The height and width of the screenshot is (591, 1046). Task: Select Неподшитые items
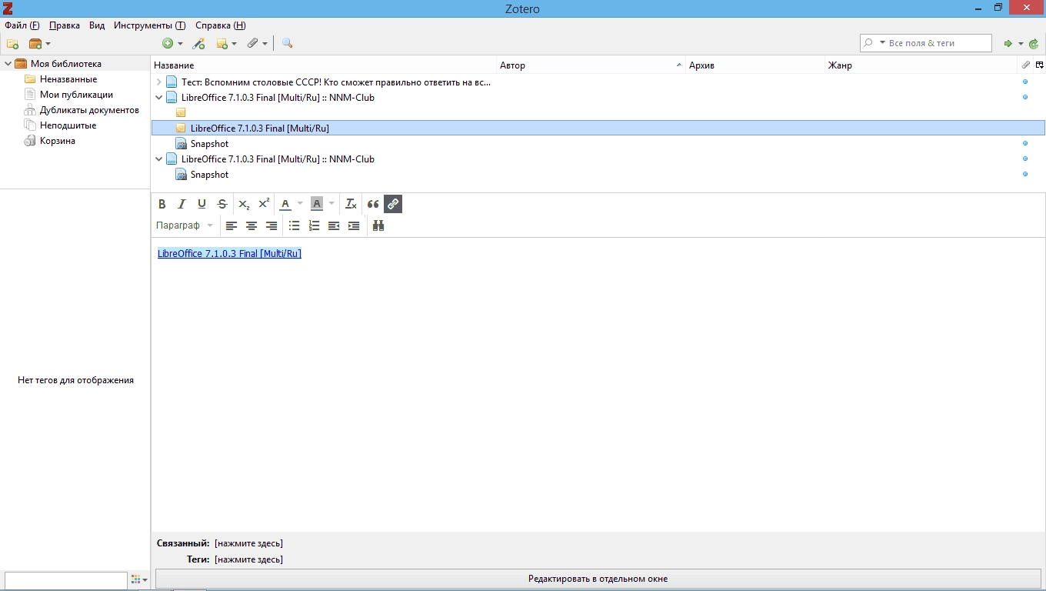pos(68,125)
